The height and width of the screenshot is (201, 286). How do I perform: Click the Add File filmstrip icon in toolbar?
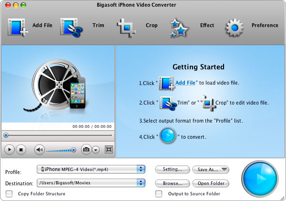18,28
